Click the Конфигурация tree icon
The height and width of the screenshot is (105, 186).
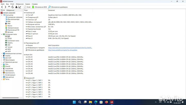(x=4, y=75)
